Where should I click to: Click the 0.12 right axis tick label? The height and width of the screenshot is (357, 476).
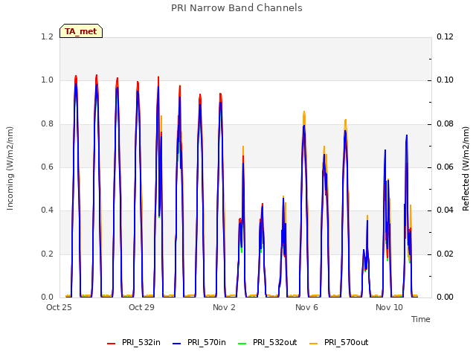[445, 36]
